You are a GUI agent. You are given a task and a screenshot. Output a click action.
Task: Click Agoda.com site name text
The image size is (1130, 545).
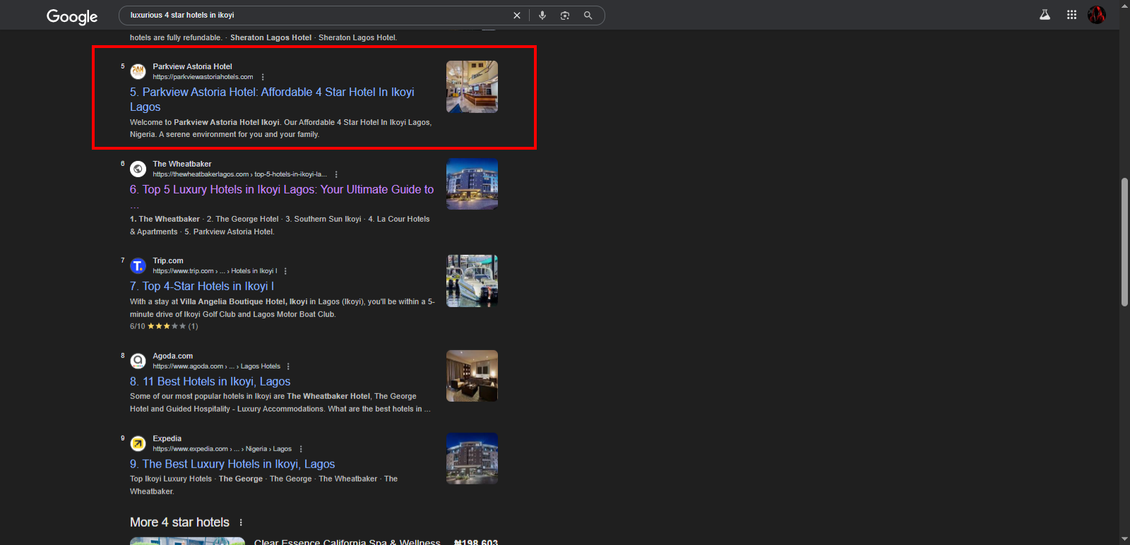pyautogui.click(x=173, y=356)
